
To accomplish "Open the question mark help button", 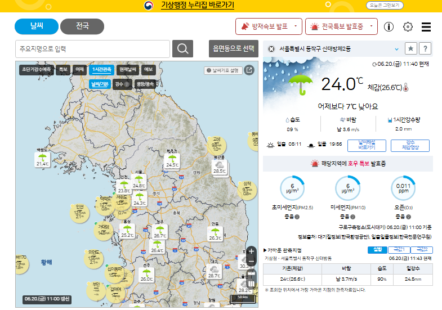I will (x=425, y=49).
